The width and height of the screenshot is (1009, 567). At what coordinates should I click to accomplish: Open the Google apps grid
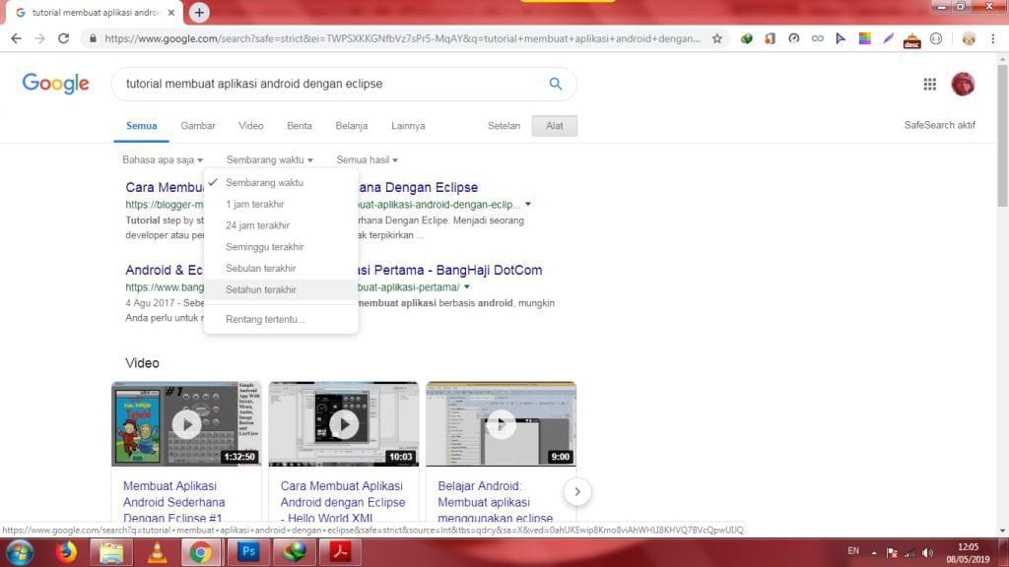click(930, 85)
